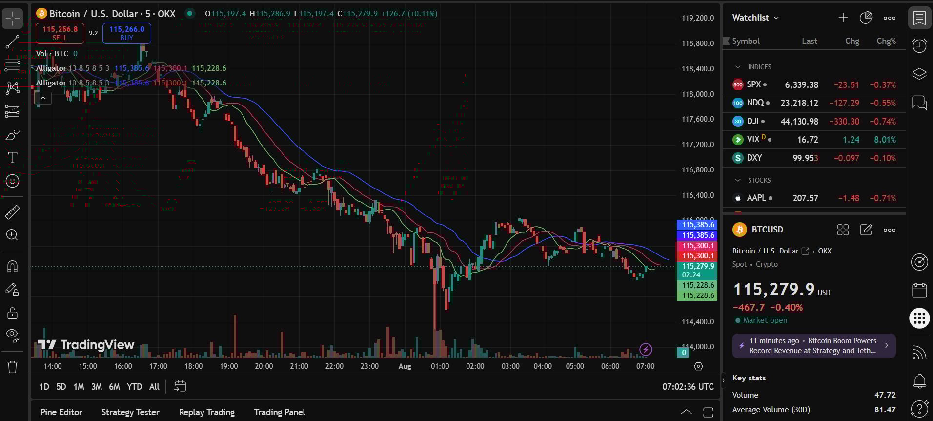The width and height of the screenshot is (933, 421).
Task: Open the emoji icons tool
Action: (12, 181)
